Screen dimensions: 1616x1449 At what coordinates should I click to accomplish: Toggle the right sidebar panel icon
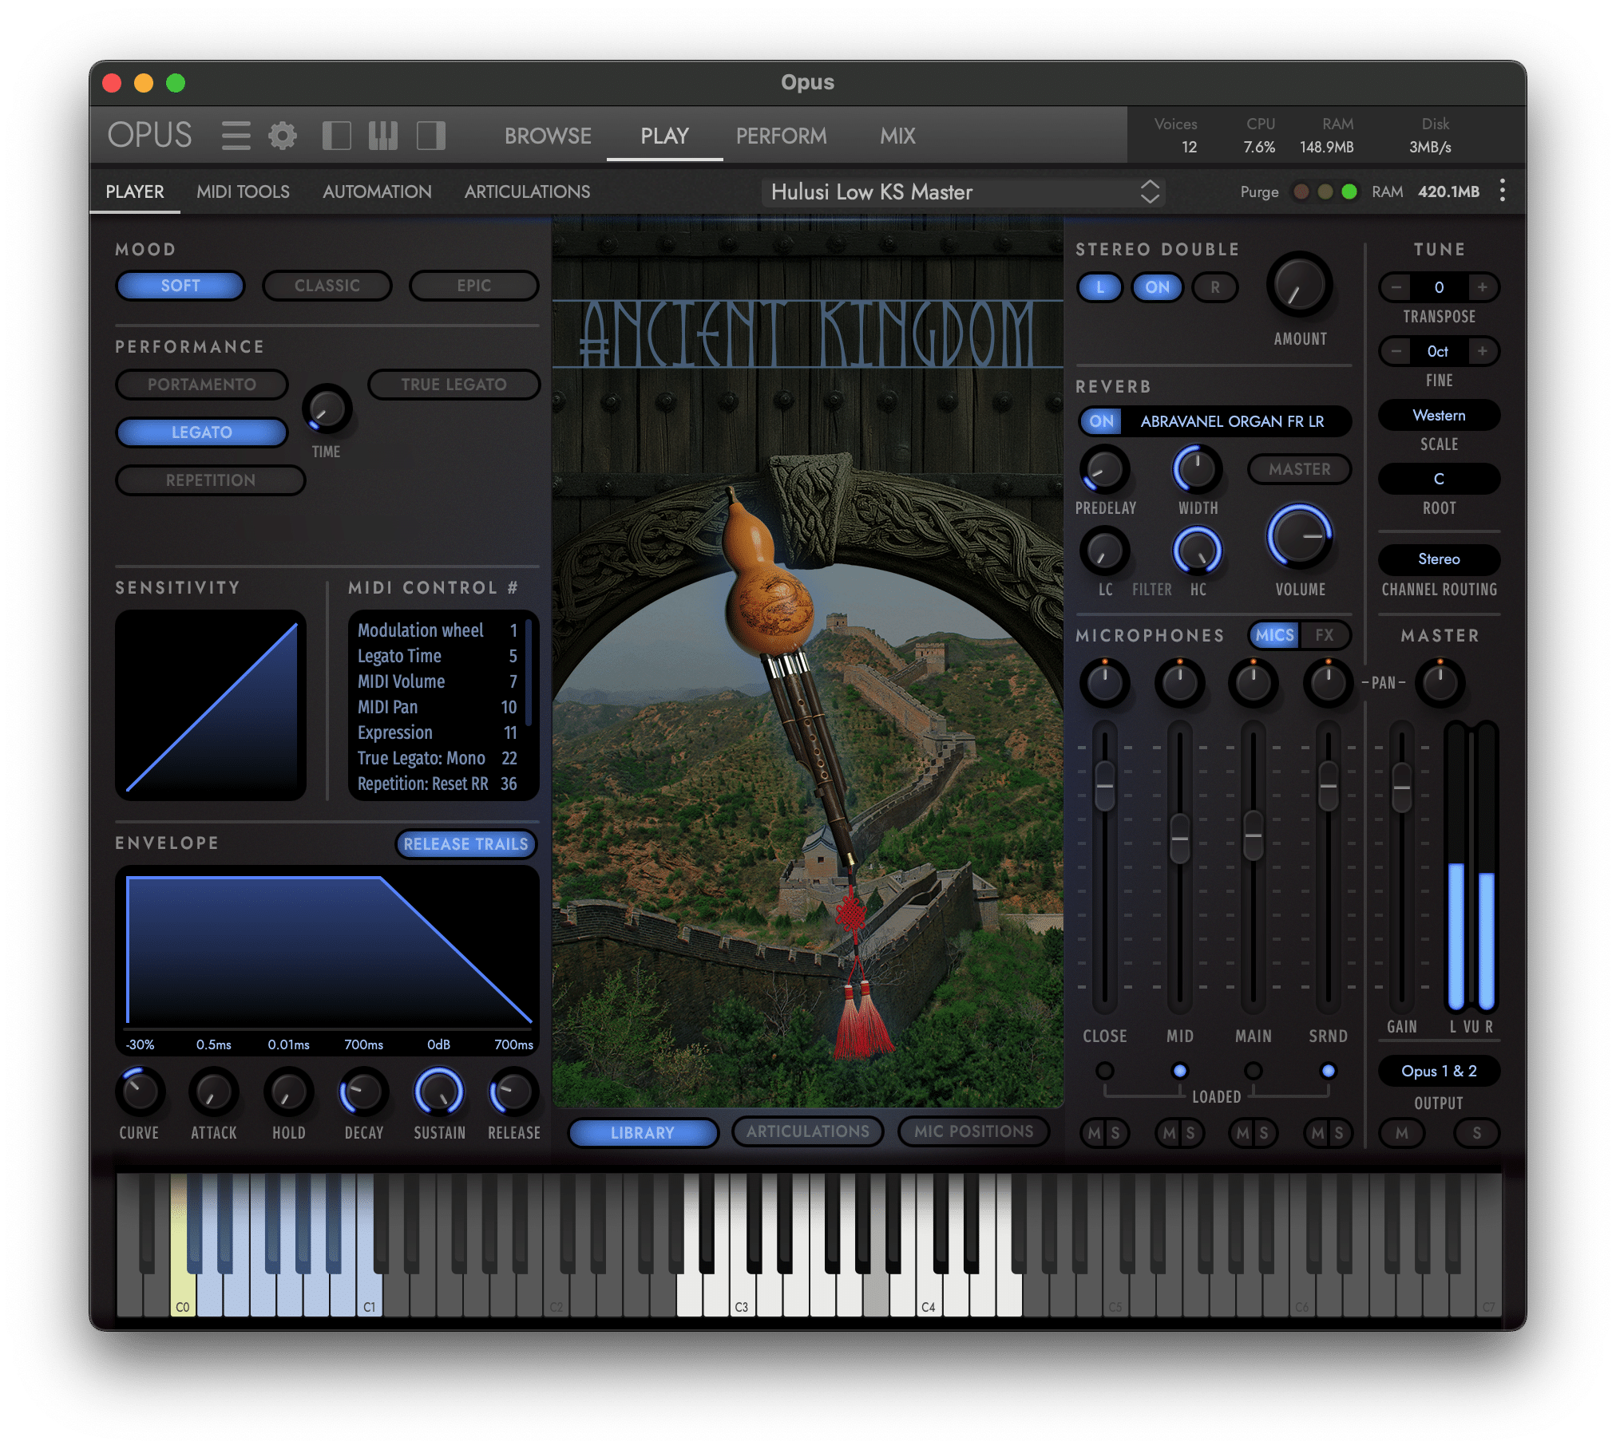click(431, 136)
